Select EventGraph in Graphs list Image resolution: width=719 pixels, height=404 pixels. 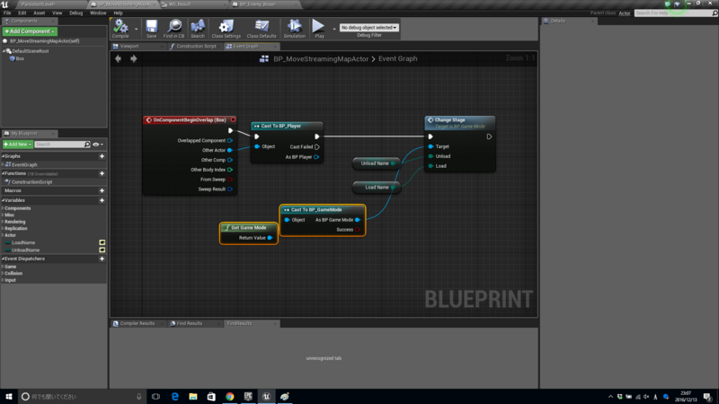pos(24,164)
